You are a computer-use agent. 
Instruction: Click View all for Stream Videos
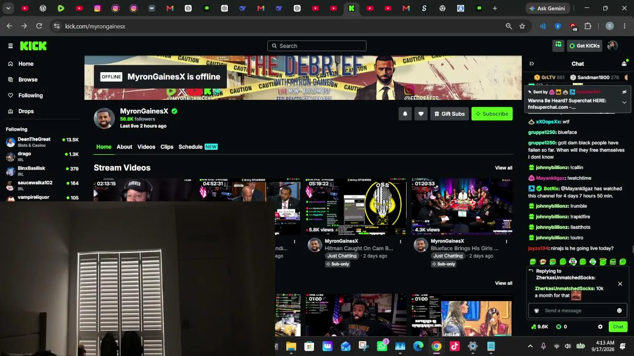coord(504,168)
